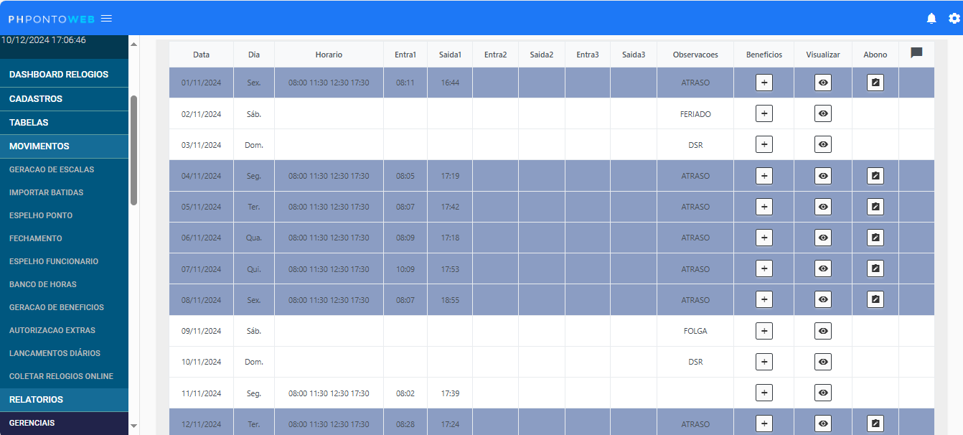The width and height of the screenshot is (963, 435).
Task: Expand the CADASTROS section
Action: coord(38,99)
